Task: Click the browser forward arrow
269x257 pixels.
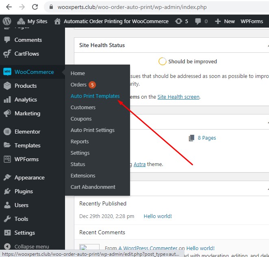Action: point(22,7)
